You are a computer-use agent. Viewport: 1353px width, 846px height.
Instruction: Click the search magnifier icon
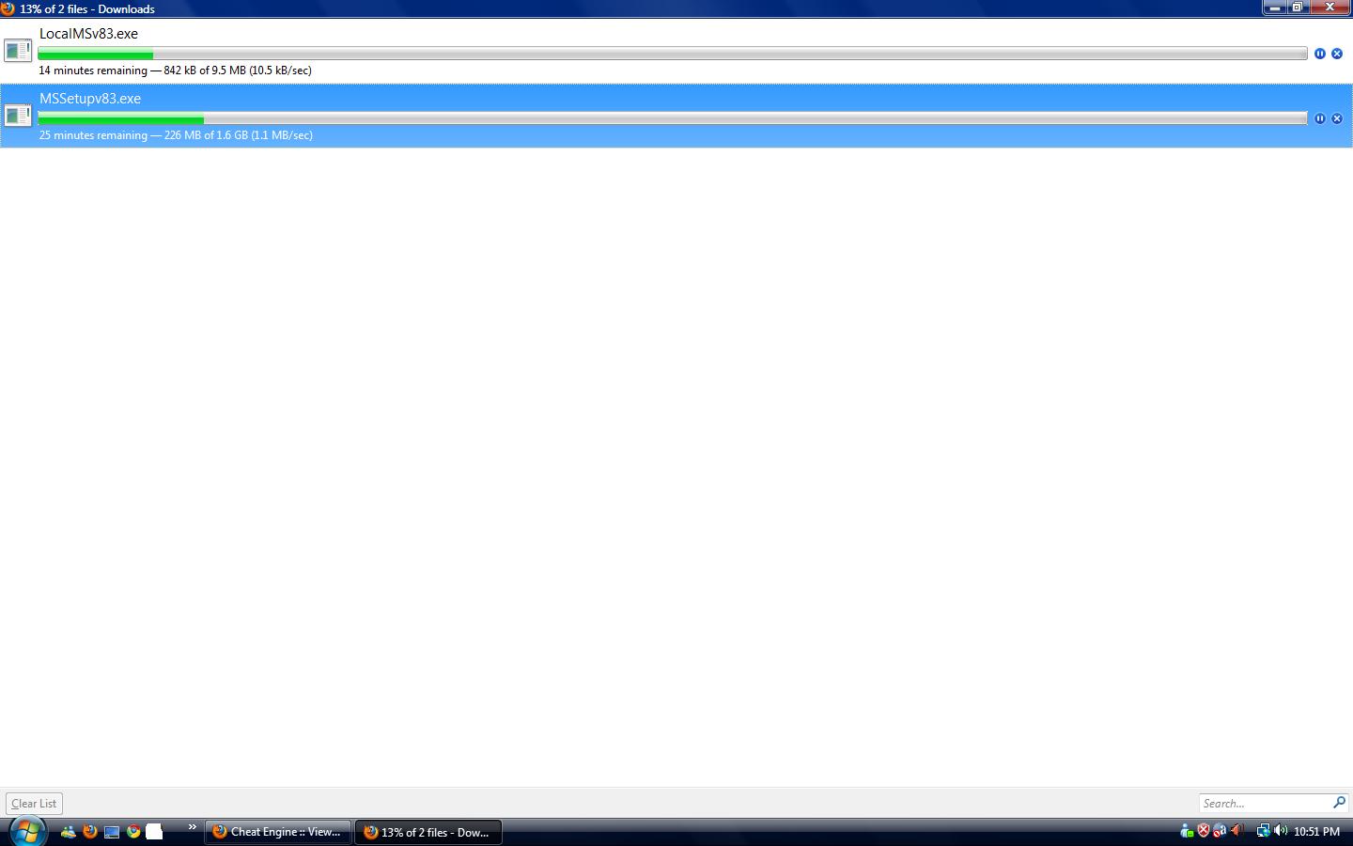1339,803
